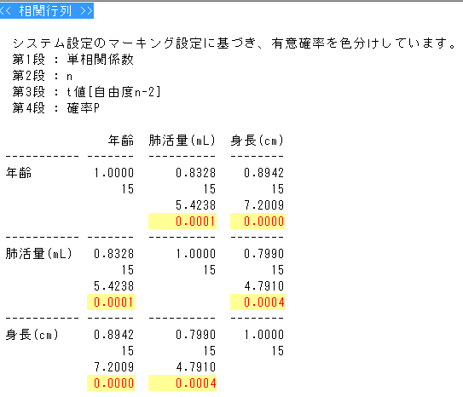463x397 pixels.
Task: Click t value 4.7910 in the 身長(cm) row
Action: click(196, 367)
